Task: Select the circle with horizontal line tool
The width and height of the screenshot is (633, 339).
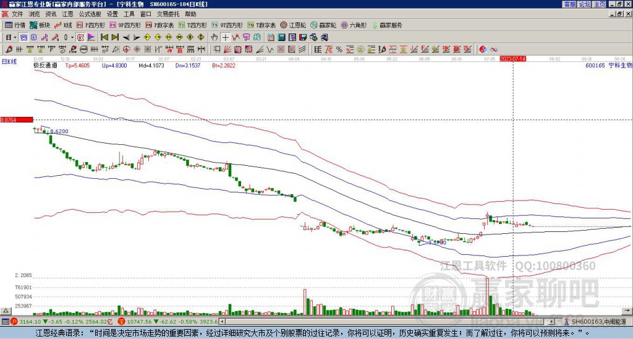Action: (x=83, y=49)
